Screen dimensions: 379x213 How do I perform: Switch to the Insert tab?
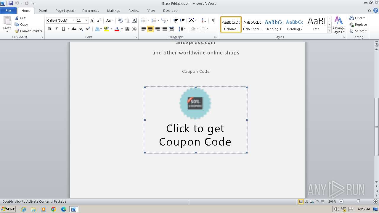(x=43, y=11)
